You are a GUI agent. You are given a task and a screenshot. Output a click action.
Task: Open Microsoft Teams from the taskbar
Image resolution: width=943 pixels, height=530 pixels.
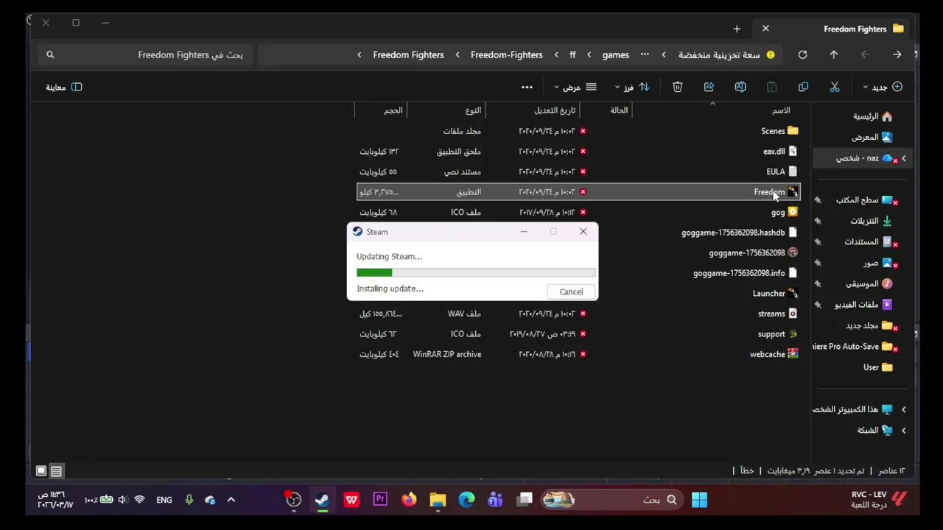(x=495, y=500)
